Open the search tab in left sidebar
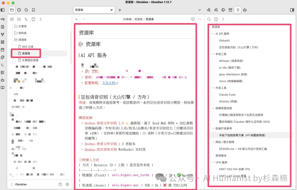This screenshot has height=190, width=297. [26, 10]
